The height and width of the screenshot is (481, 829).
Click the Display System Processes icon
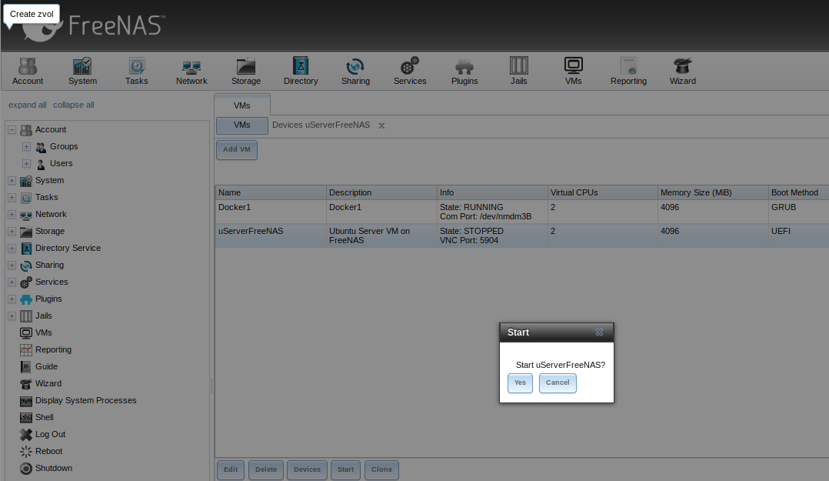pos(26,401)
